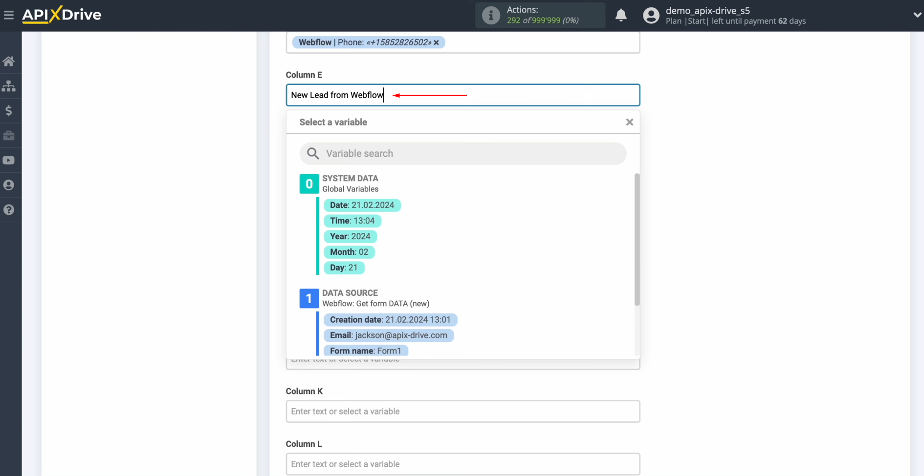924x476 pixels.
Task: Select the Day: 21 variable
Action: [344, 268]
